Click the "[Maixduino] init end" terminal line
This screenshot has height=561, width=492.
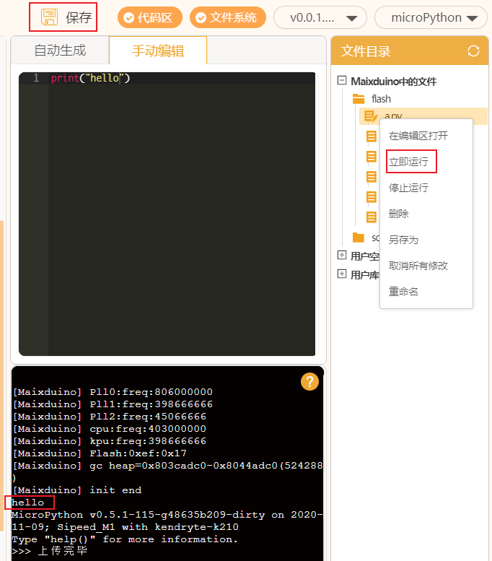click(77, 490)
